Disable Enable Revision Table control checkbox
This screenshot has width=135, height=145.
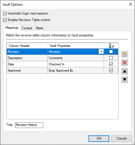pyautogui.click(x=5, y=20)
